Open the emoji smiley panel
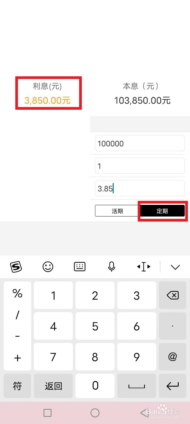 (48, 267)
